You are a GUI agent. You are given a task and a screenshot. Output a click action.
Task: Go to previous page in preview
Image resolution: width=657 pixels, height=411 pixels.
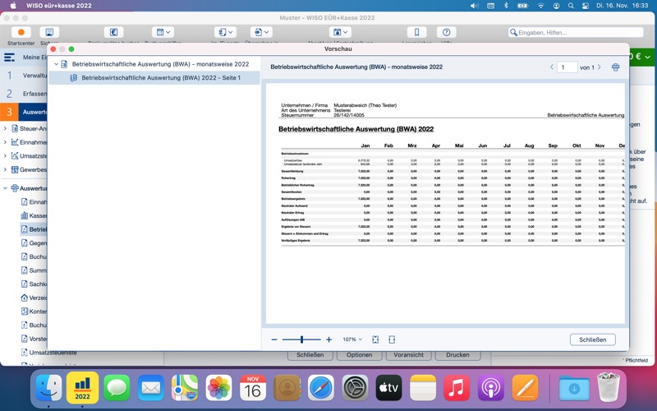[551, 67]
